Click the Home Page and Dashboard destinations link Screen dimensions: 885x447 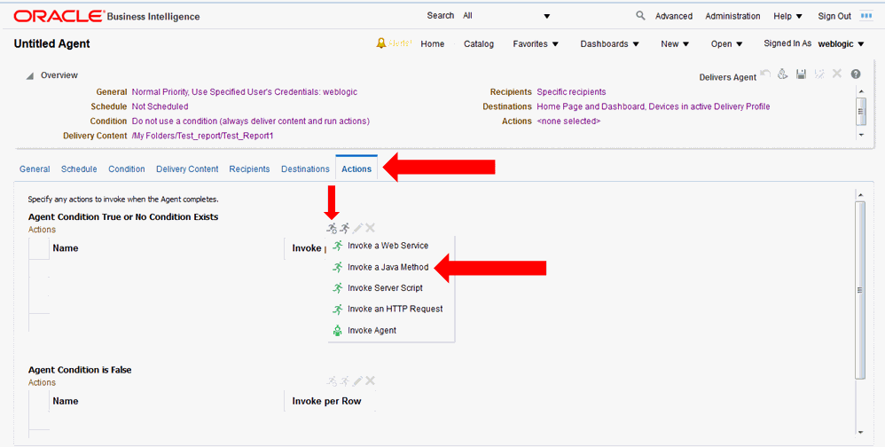(653, 106)
